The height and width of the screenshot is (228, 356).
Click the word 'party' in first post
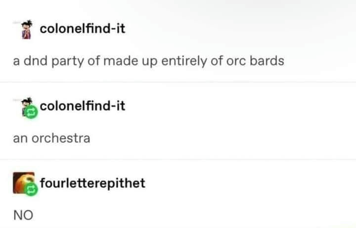(x=67, y=62)
